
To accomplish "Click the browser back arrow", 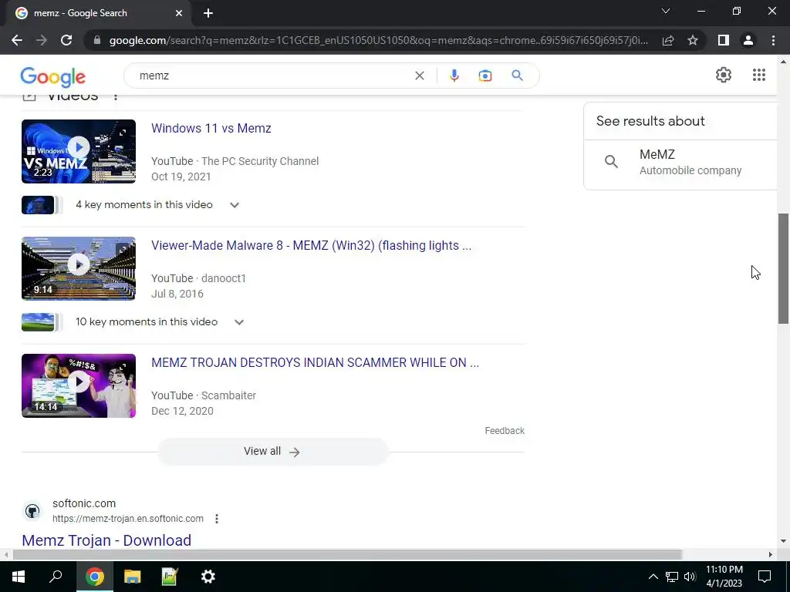I will click(x=17, y=40).
